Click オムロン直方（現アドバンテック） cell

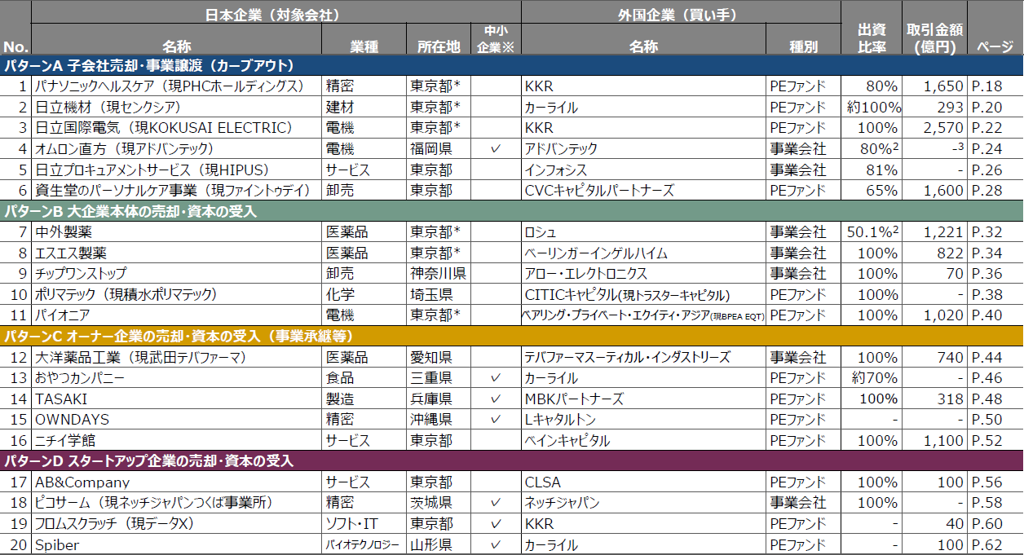click(177, 148)
